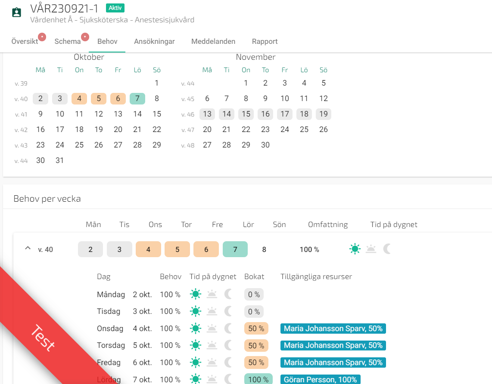Click the Behov per vecka heading

point(47,199)
